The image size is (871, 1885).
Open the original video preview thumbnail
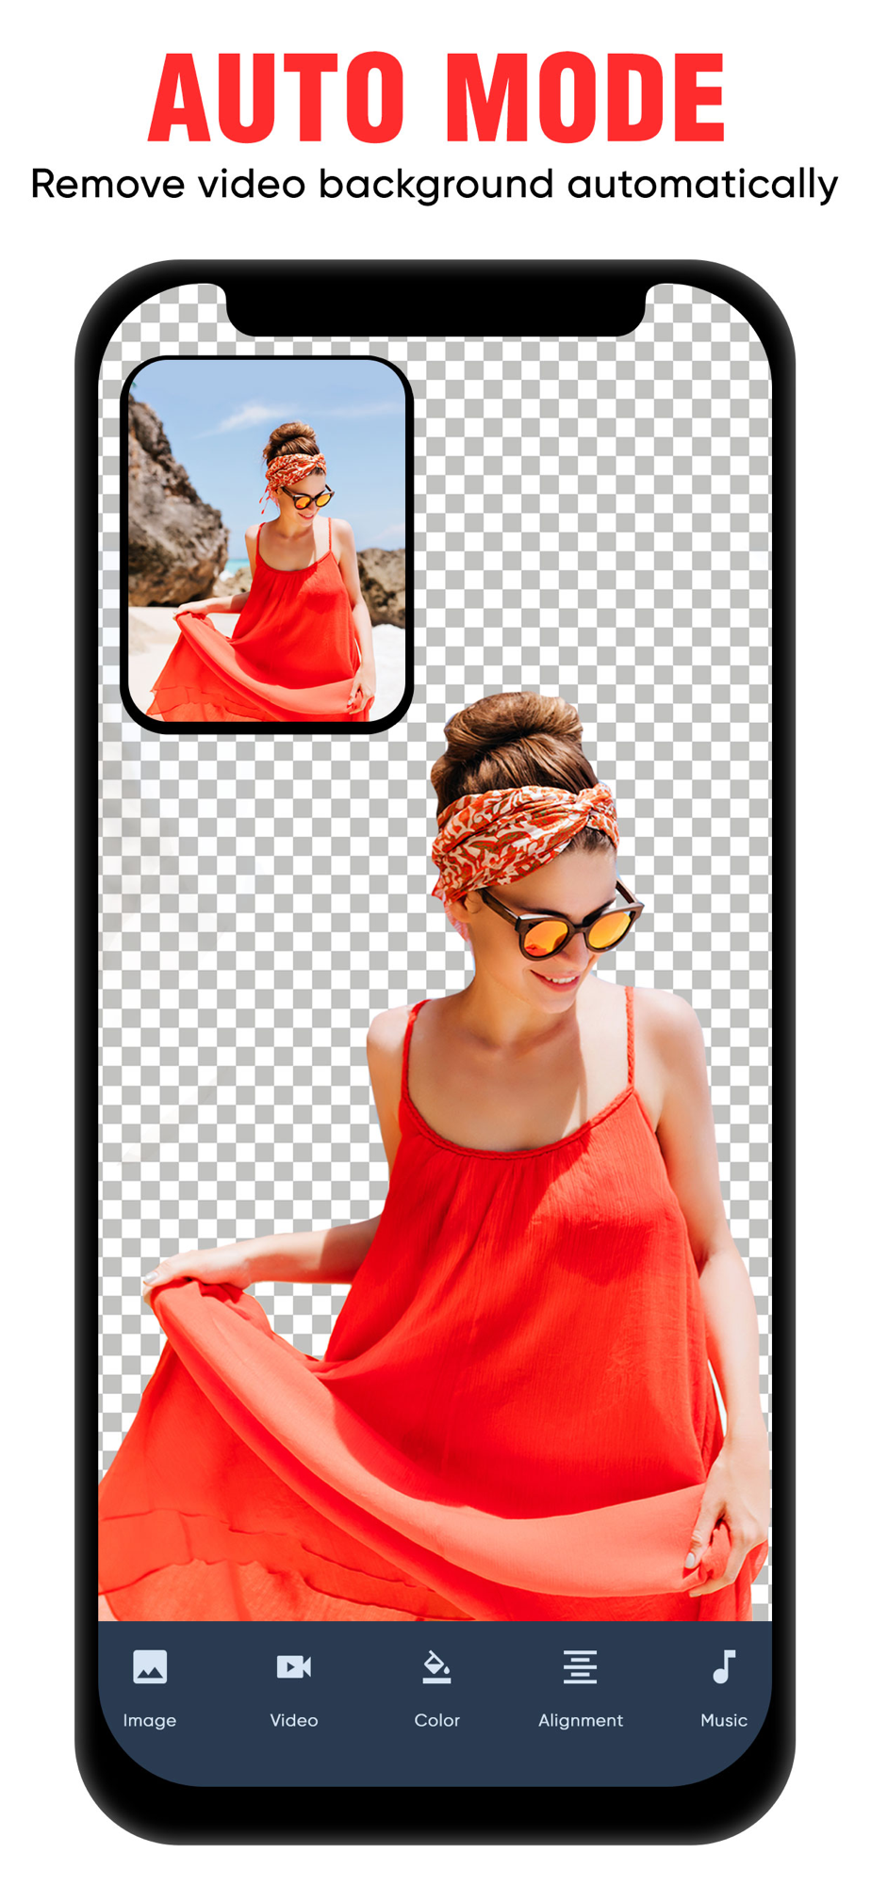(x=267, y=544)
